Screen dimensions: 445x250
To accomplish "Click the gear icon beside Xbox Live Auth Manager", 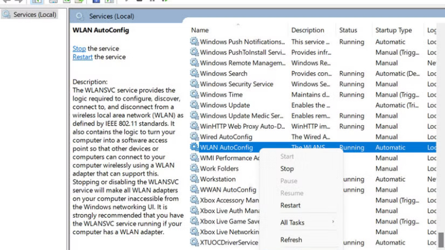I will click(194, 211).
